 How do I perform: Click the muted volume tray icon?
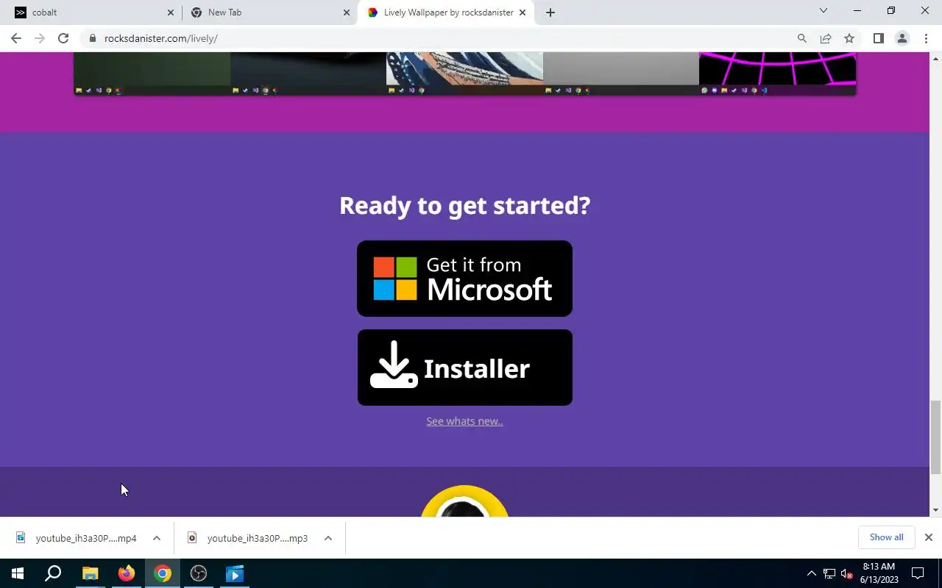847,573
